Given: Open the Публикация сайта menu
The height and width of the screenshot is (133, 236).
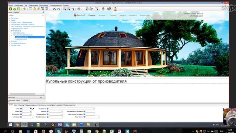Looking at the screenshot, I should [x=56, y=5].
